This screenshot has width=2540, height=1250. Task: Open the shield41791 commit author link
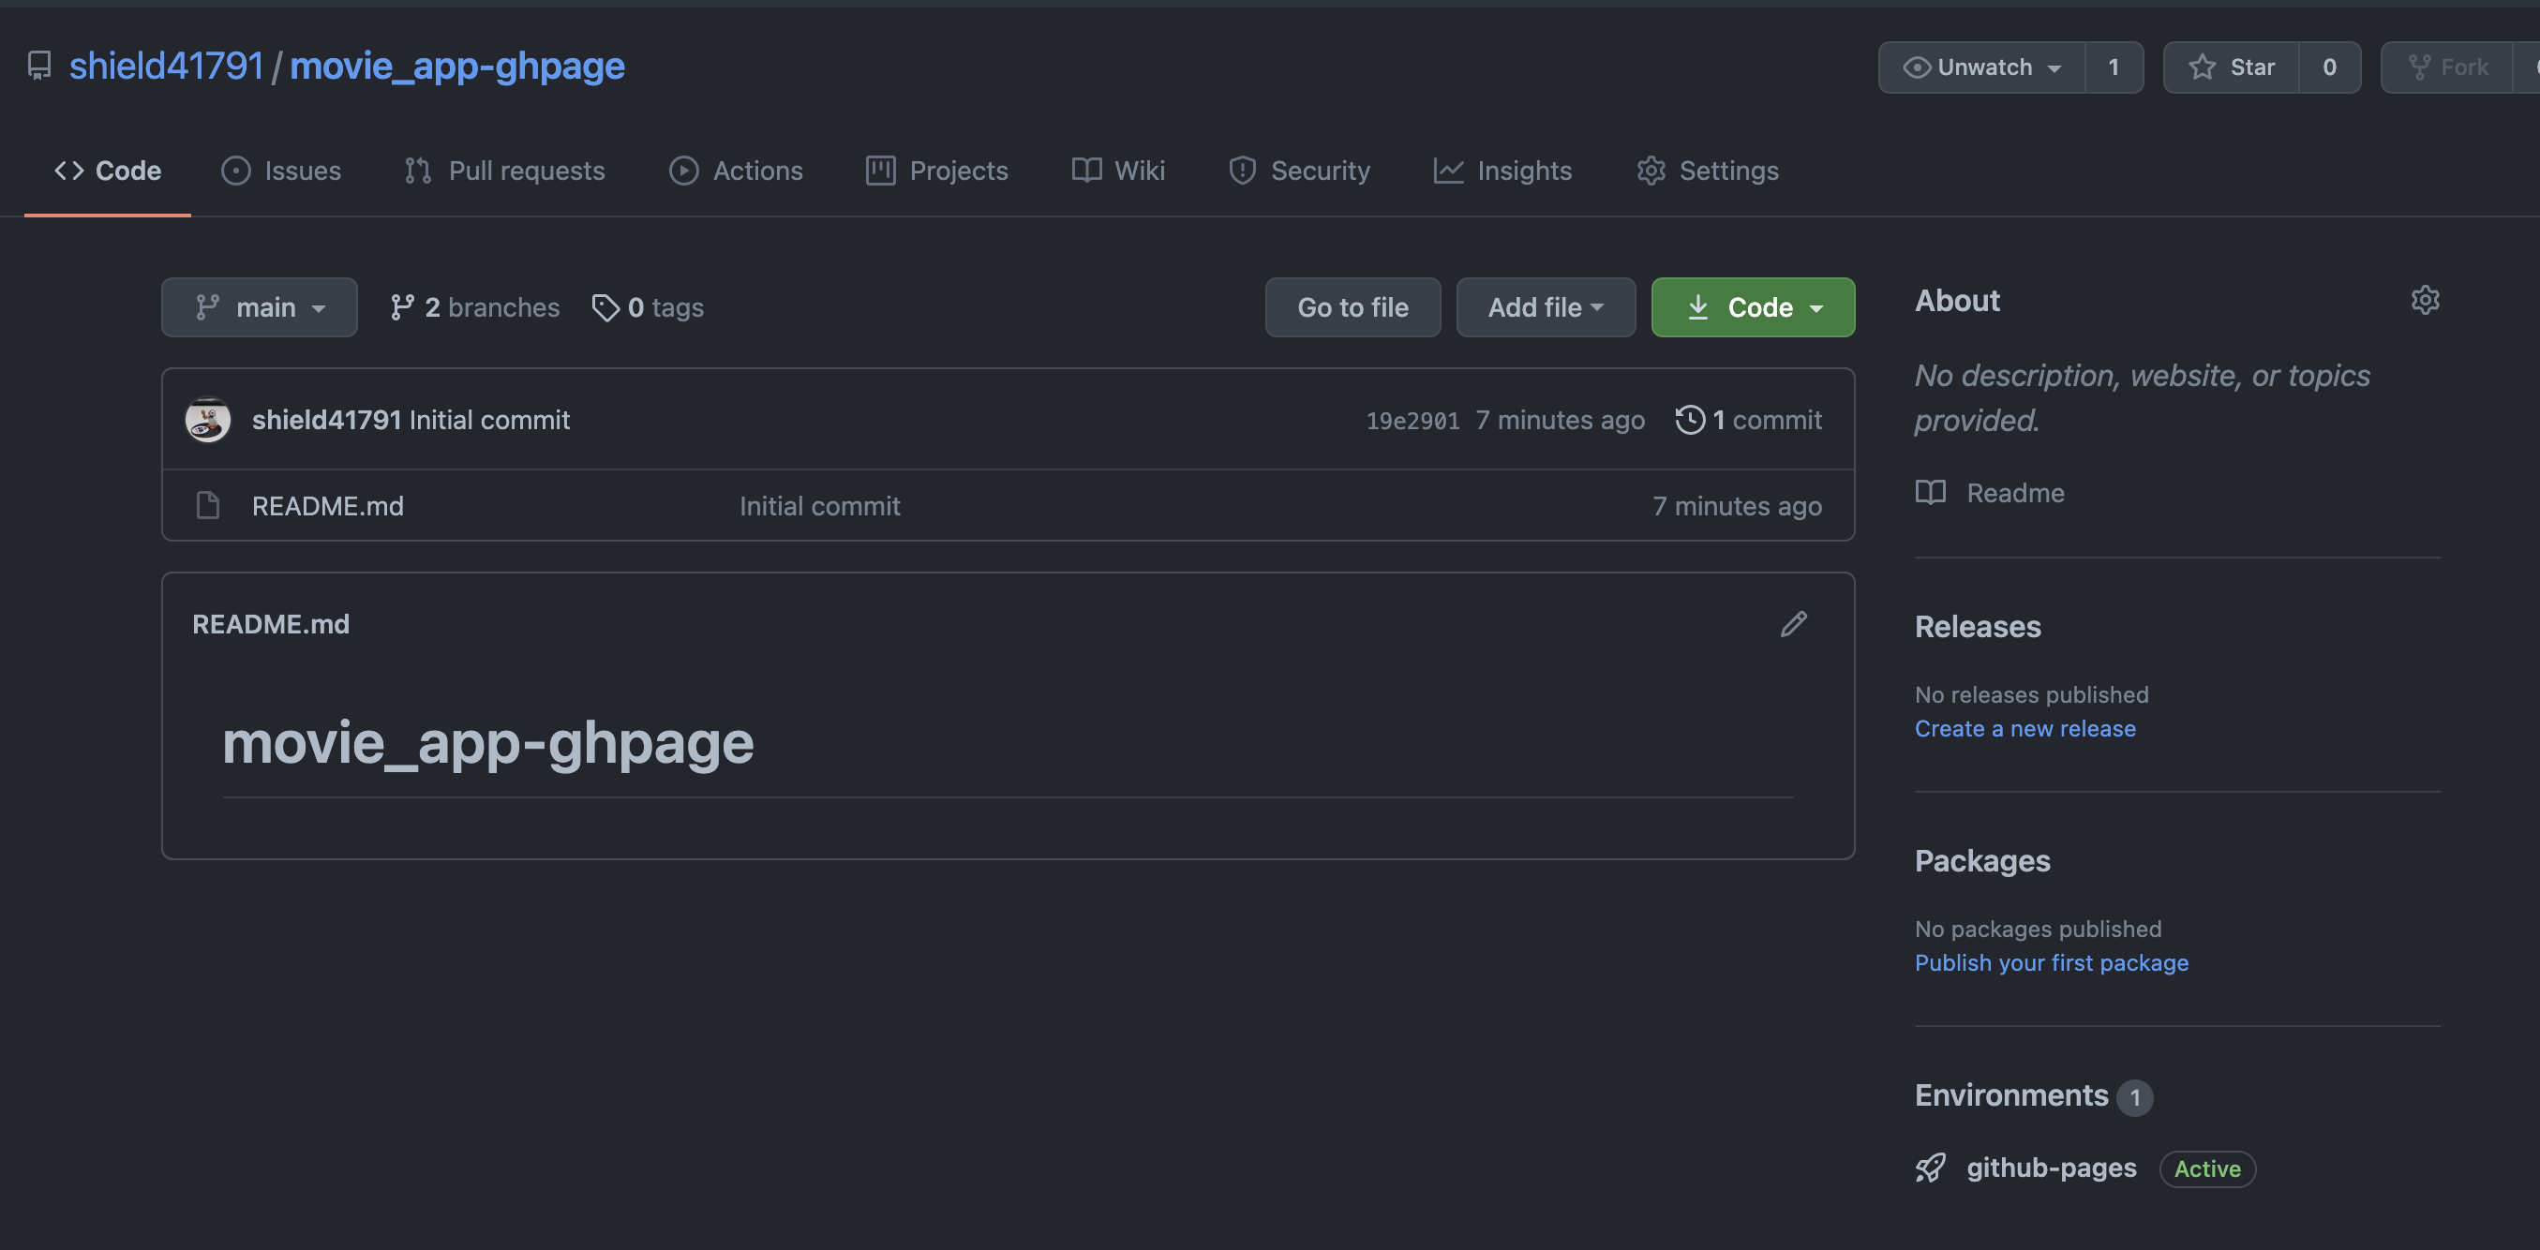(x=326, y=420)
